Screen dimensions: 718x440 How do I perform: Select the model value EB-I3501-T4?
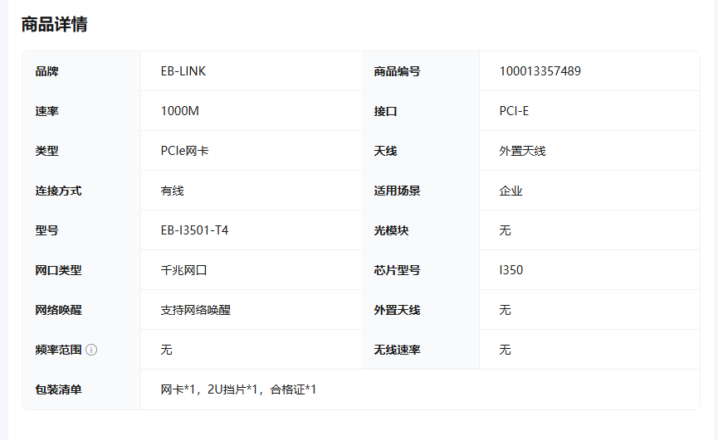coord(194,230)
